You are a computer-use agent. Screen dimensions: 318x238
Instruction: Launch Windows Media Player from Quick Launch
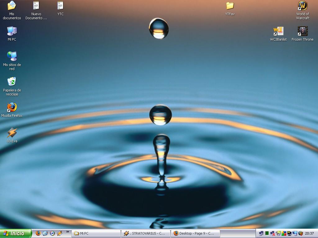pos(52,233)
